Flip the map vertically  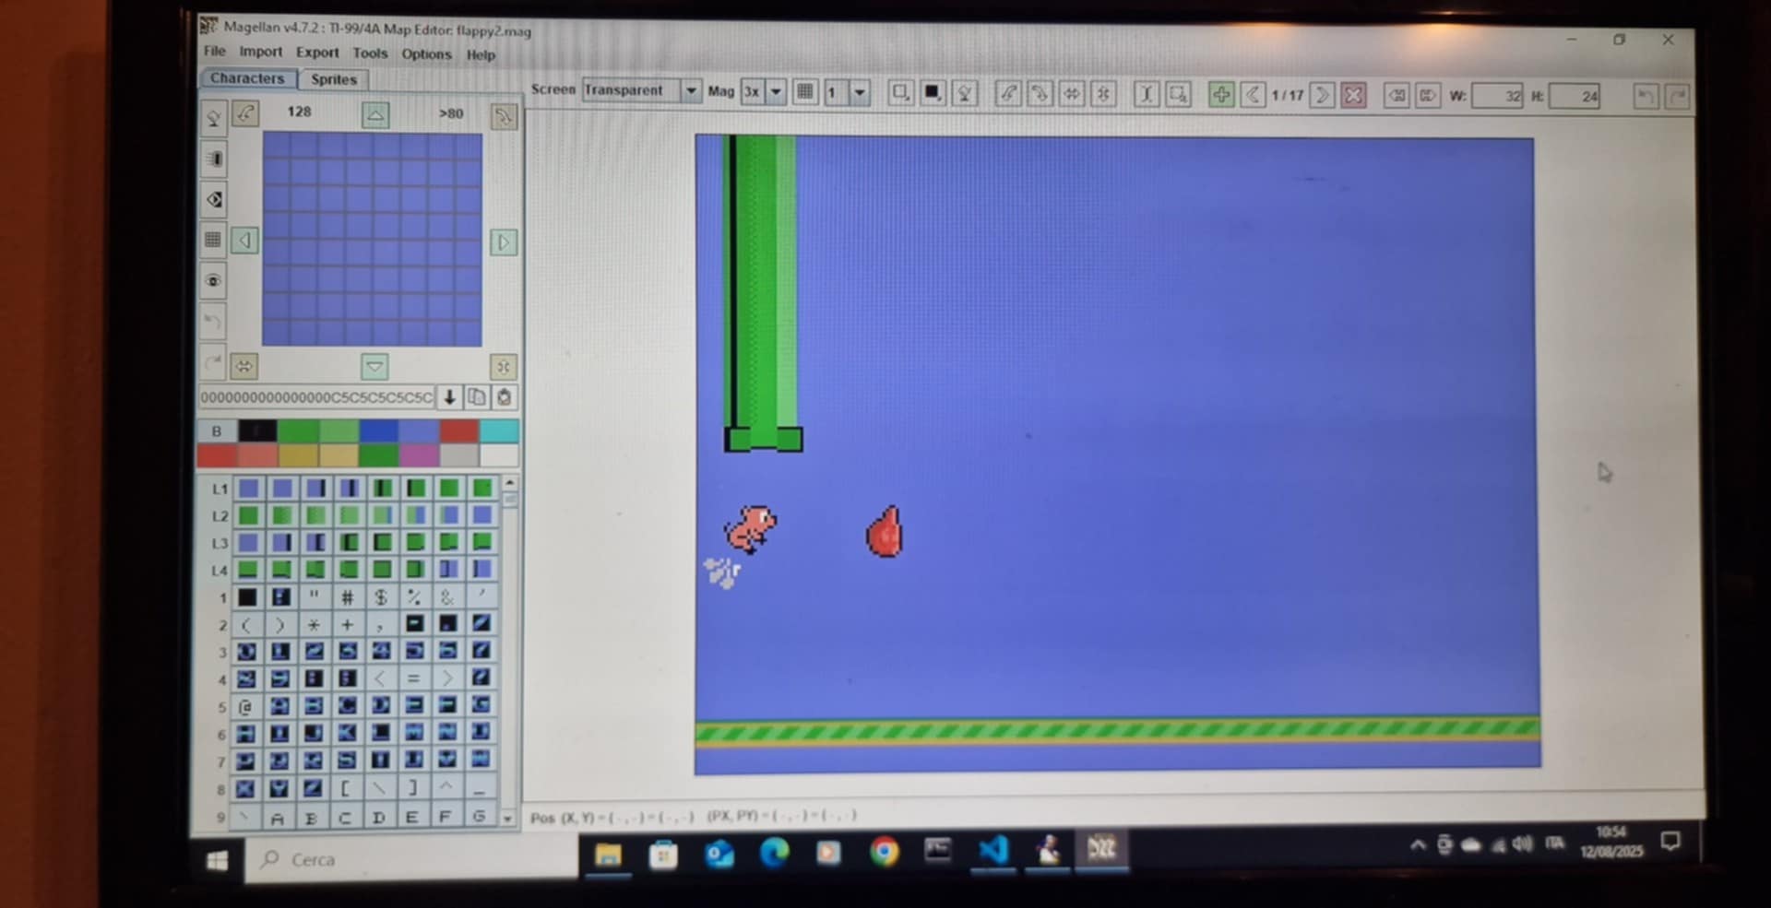(1103, 94)
